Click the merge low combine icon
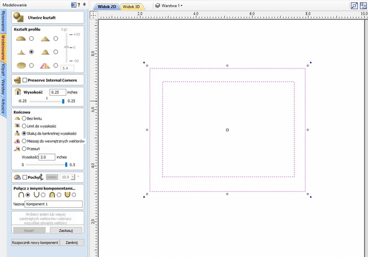This screenshot has height=257, width=368. (x=67, y=195)
